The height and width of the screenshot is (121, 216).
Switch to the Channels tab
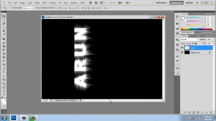click(x=193, y=36)
